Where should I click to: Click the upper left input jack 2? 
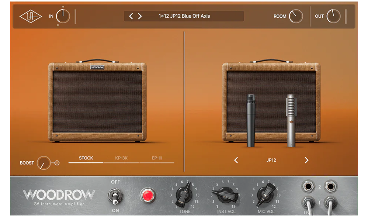[308, 187]
